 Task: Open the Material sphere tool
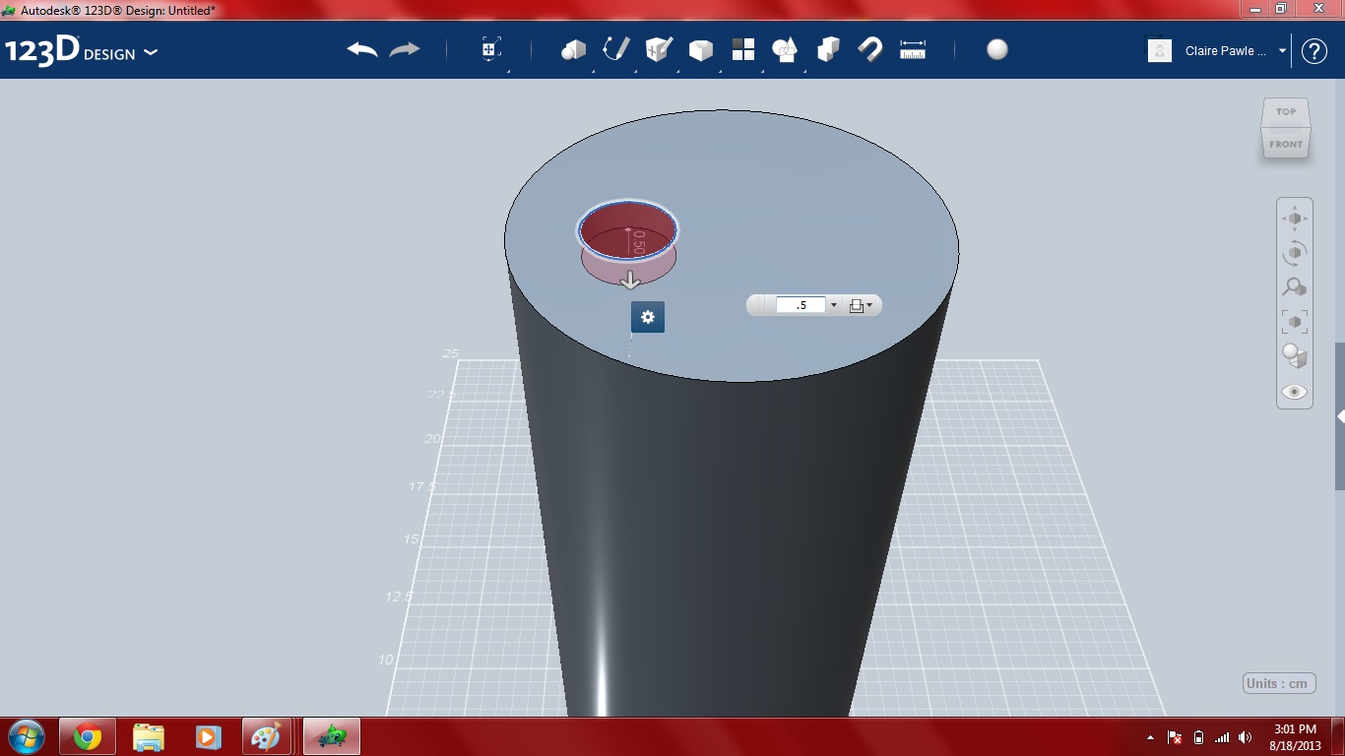click(x=997, y=50)
